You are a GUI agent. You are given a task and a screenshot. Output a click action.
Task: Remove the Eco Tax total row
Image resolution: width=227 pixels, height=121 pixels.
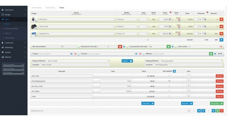[x=219, y=86]
